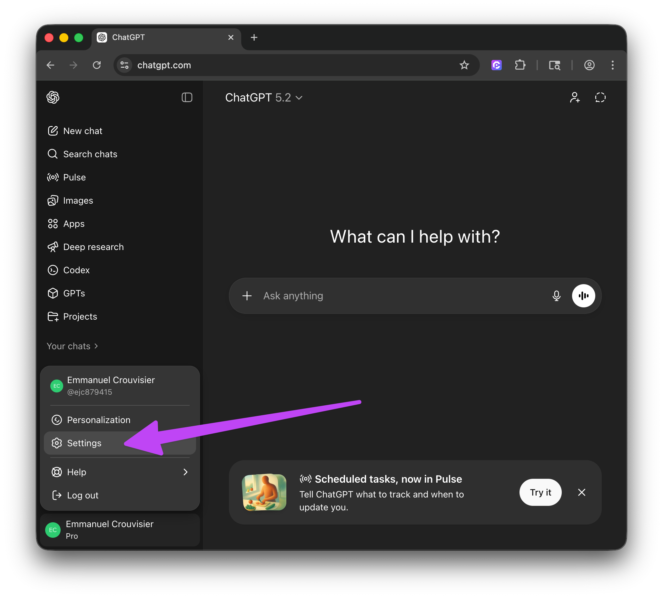Bookmark this page with the star icon

point(464,65)
